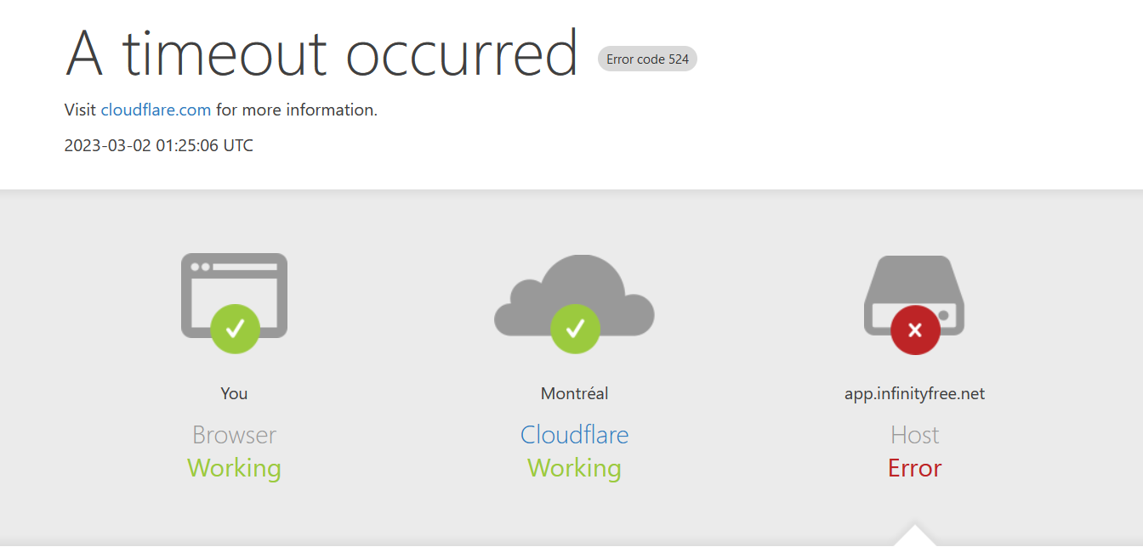The width and height of the screenshot is (1143, 547).
Task: Click 'Working' status under Browser
Action: pyautogui.click(x=234, y=468)
